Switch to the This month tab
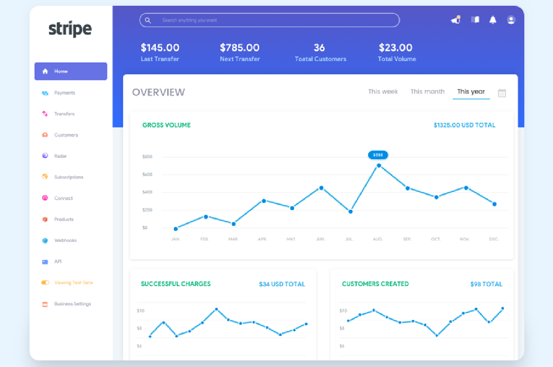Image resolution: width=553 pixels, height=367 pixels. (427, 92)
